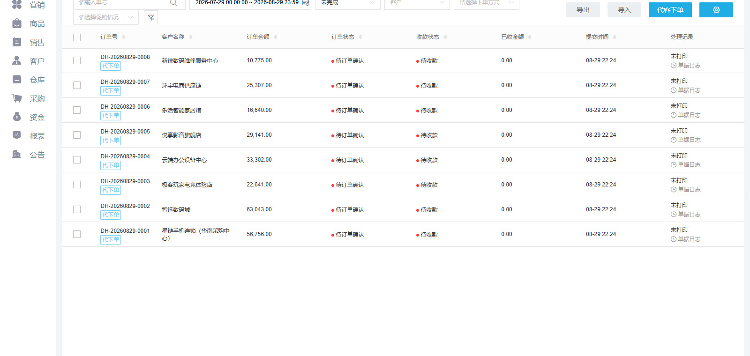Check the row DH-20260829-0007 checkbox
Image resolution: width=750 pixels, height=356 pixels.
click(77, 85)
